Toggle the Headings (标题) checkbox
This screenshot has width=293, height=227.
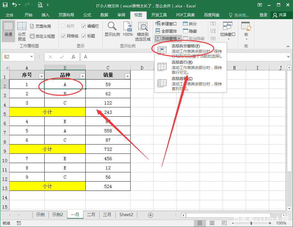[83, 36]
